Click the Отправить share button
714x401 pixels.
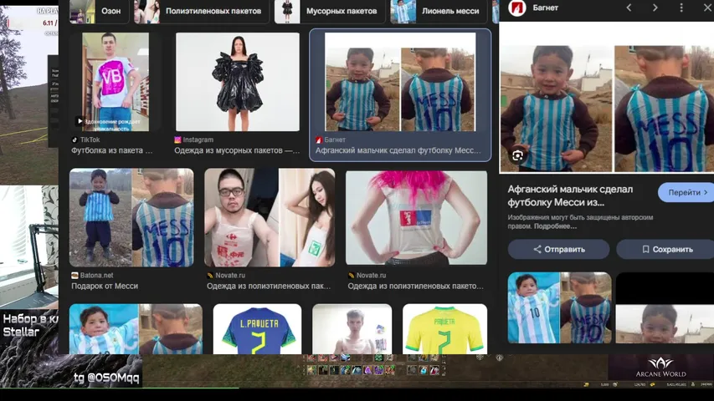tap(558, 249)
